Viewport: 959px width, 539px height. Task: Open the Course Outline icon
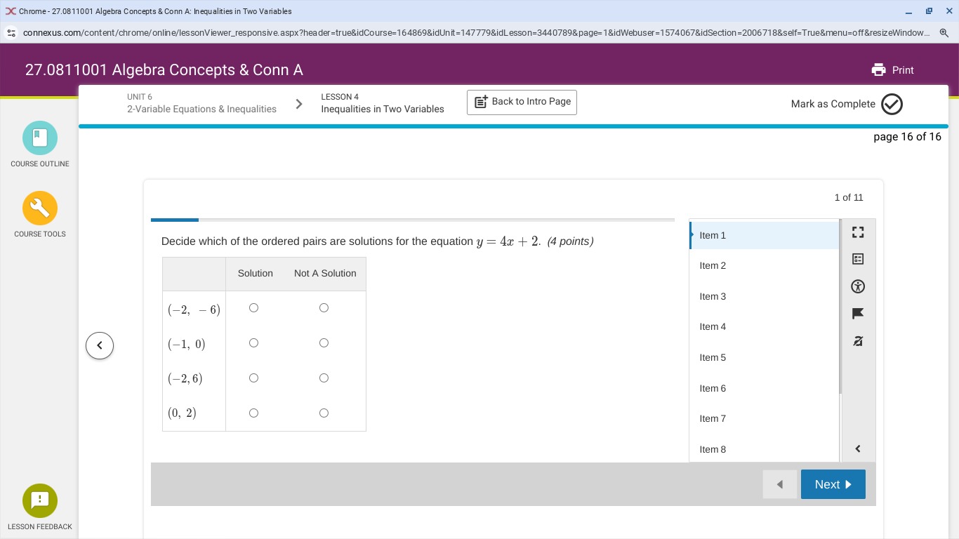(x=40, y=138)
